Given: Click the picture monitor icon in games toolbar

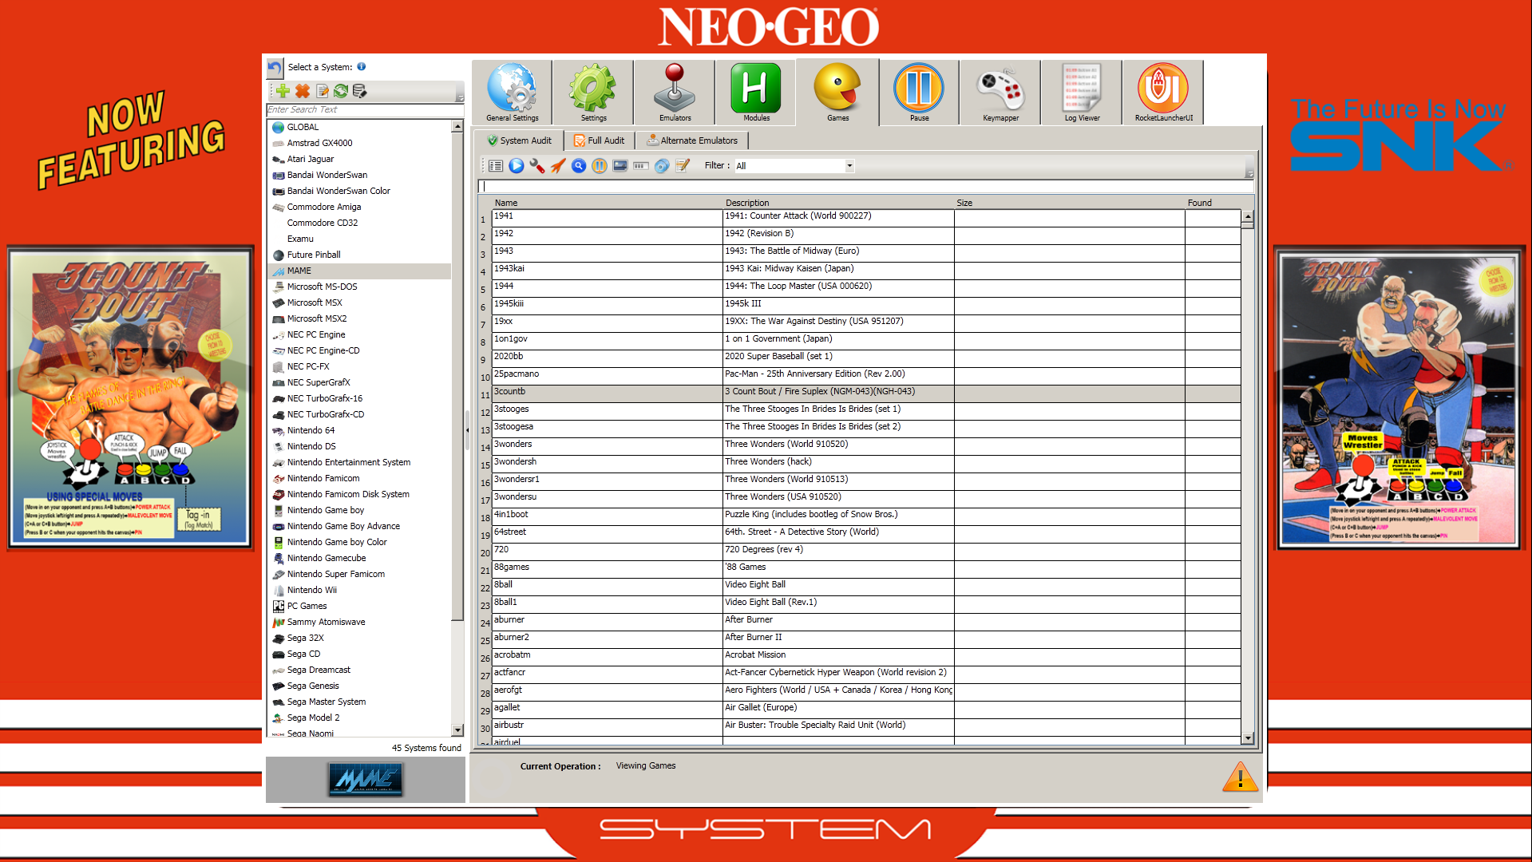Looking at the screenshot, I should click(620, 166).
